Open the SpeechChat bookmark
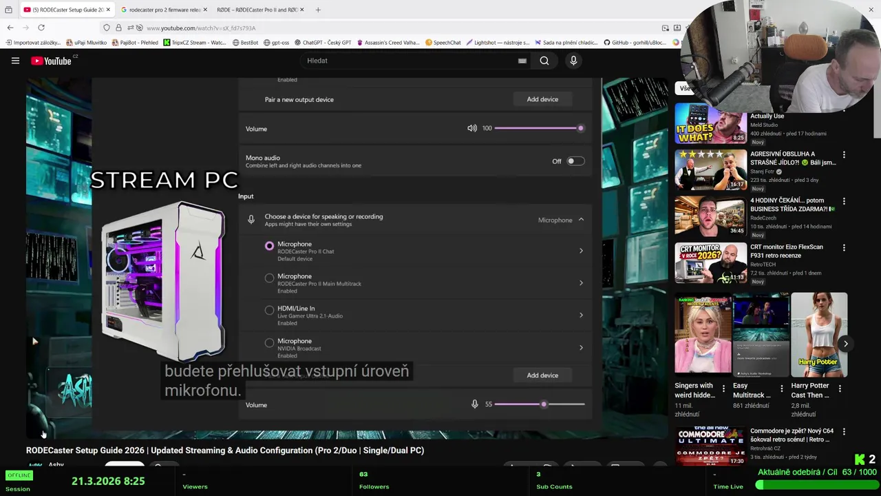The height and width of the screenshot is (496, 881). point(443,43)
